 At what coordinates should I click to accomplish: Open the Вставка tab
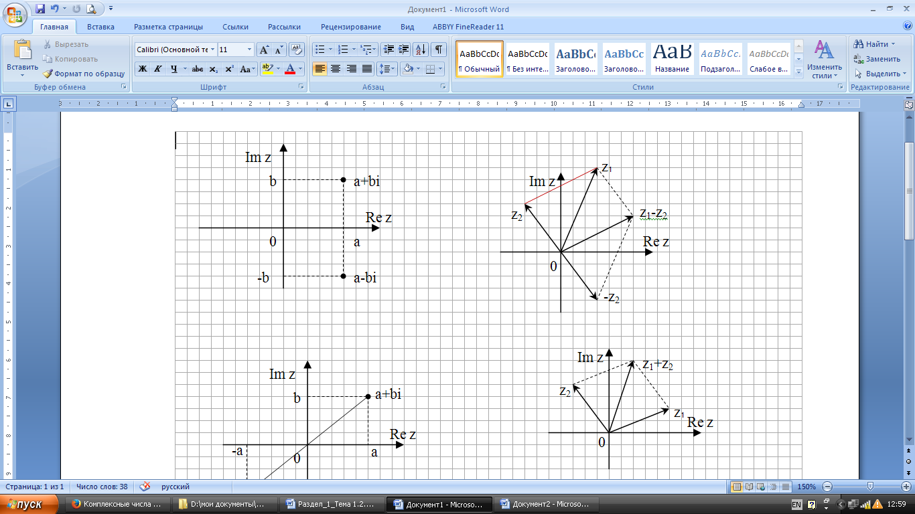[100, 27]
